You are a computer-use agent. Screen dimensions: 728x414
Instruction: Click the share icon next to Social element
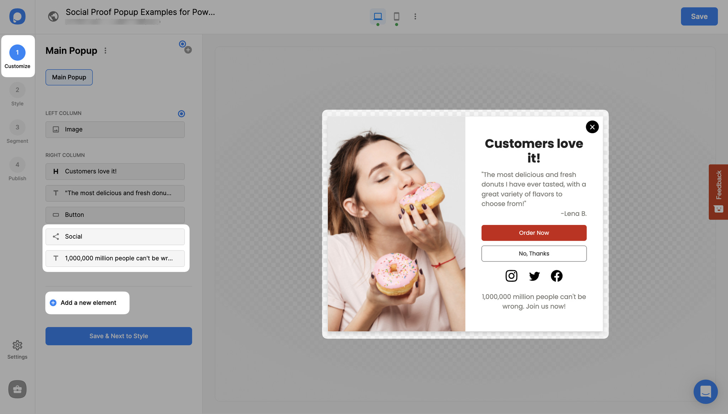(x=55, y=236)
